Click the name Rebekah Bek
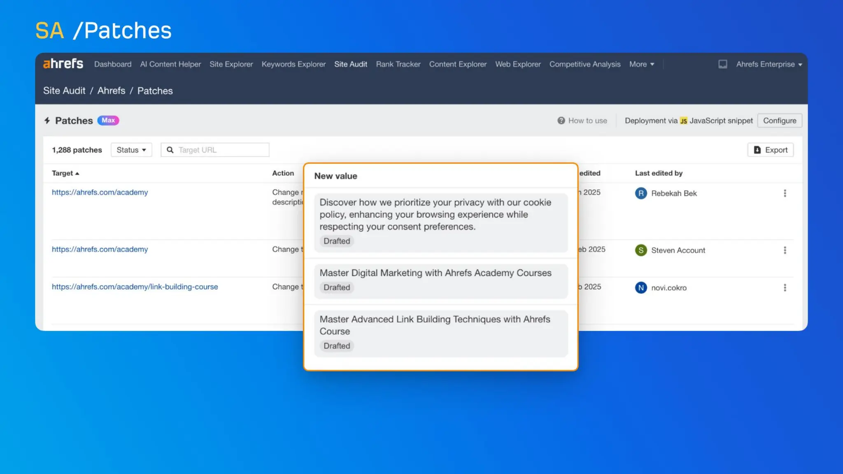This screenshot has height=474, width=843. (x=674, y=193)
